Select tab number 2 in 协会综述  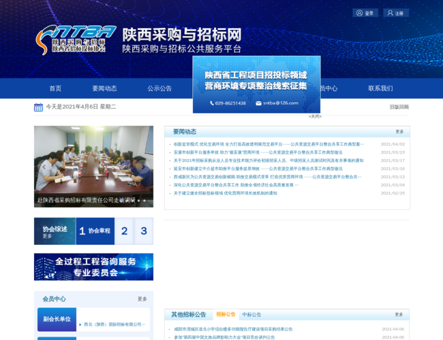(124, 231)
